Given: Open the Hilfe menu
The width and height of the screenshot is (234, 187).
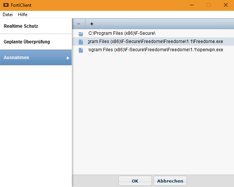Looking at the screenshot, I should (x=23, y=15).
